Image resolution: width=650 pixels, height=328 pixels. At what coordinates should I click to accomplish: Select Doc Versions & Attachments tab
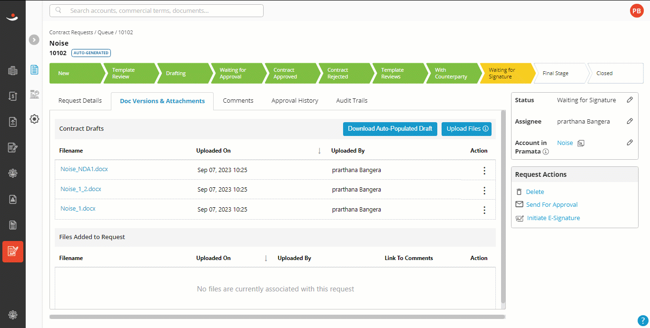(x=162, y=101)
